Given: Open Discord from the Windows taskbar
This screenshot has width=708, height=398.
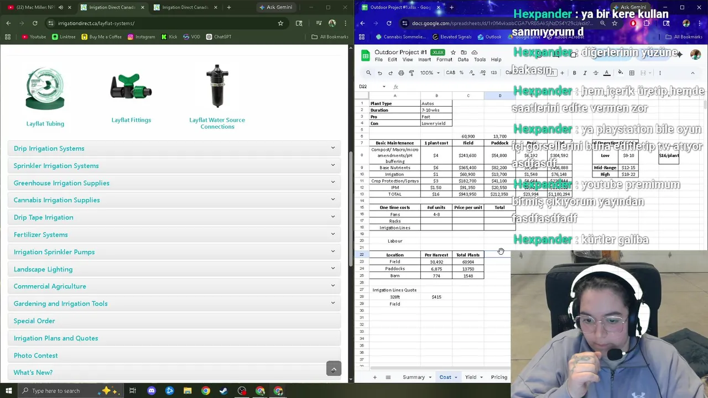Looking at the screenshot, I should click(152, 391).
